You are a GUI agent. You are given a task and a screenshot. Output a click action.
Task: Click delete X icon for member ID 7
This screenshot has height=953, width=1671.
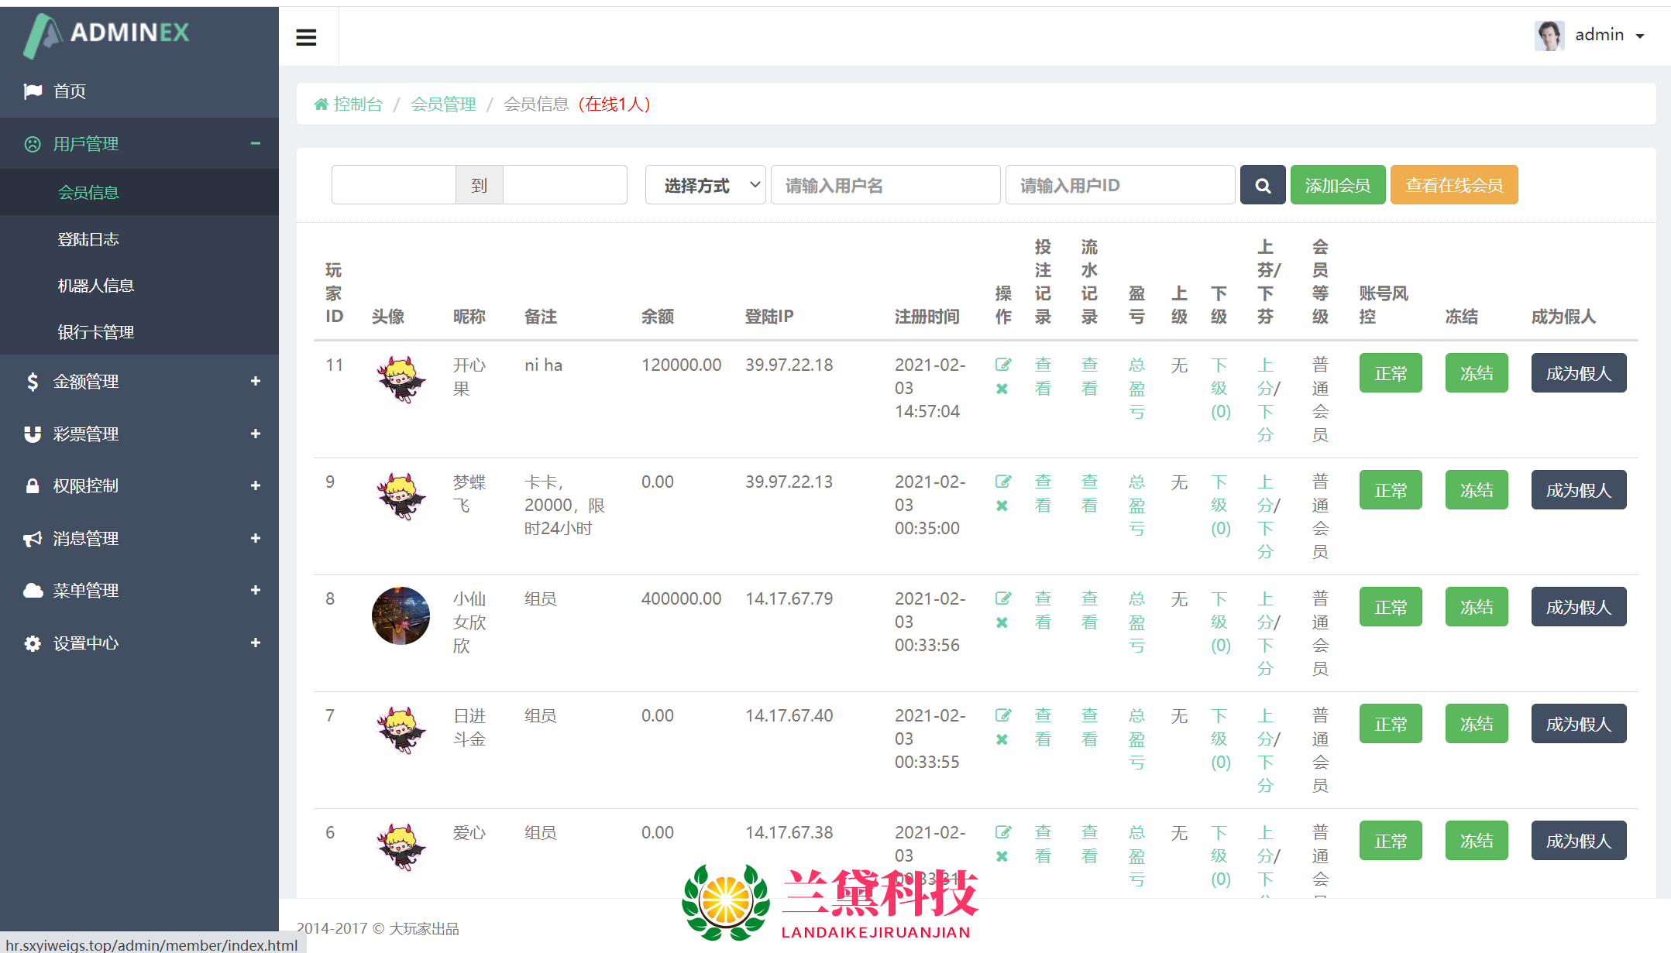(1002, 739)
